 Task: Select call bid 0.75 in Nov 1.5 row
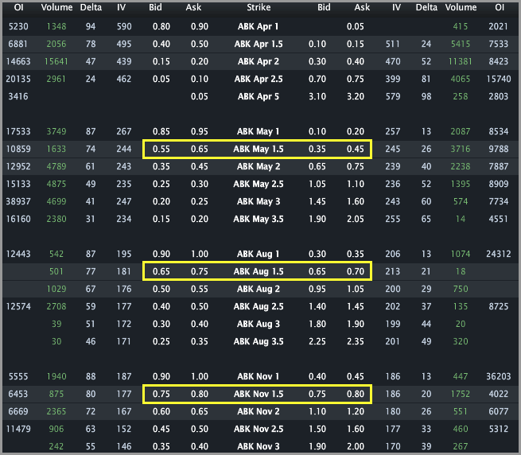pyautogui.click(x=161, y=395)
